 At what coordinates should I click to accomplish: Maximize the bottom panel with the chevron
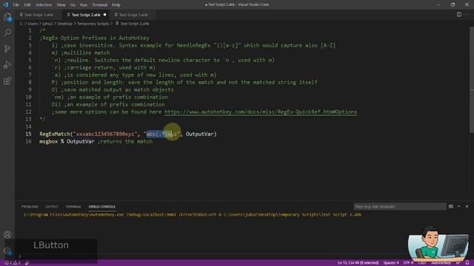coord(459,207)
